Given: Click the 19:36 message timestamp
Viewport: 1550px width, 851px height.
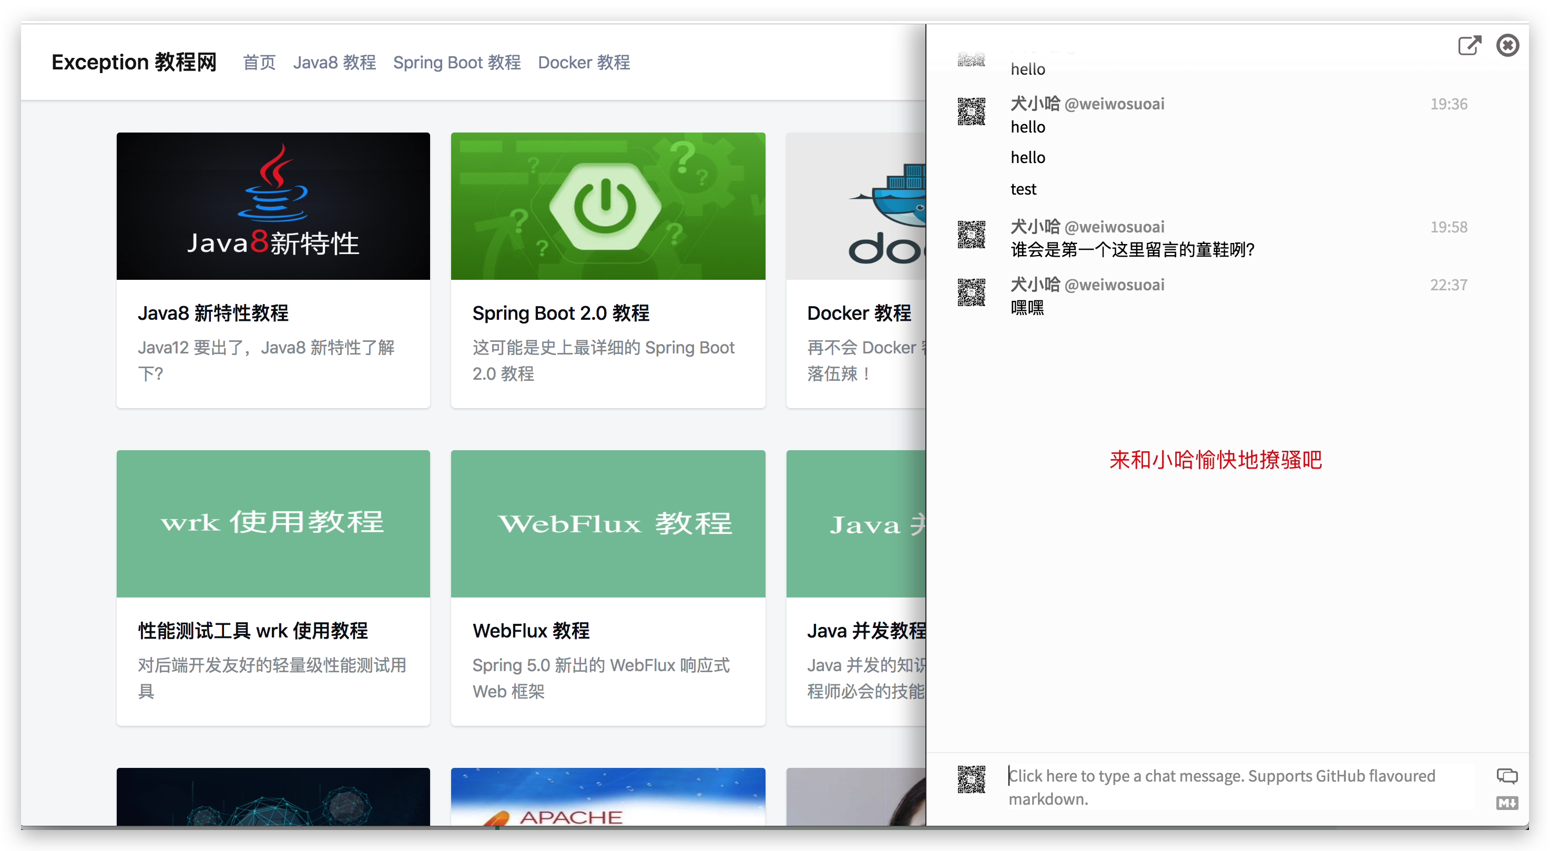Looking at the screenshot, I should pos(1449,104).
